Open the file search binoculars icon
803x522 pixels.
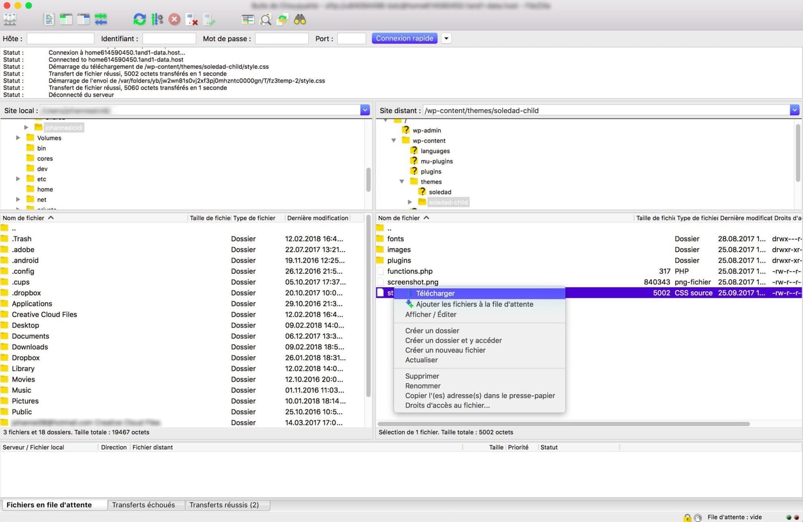click(299, 19)
